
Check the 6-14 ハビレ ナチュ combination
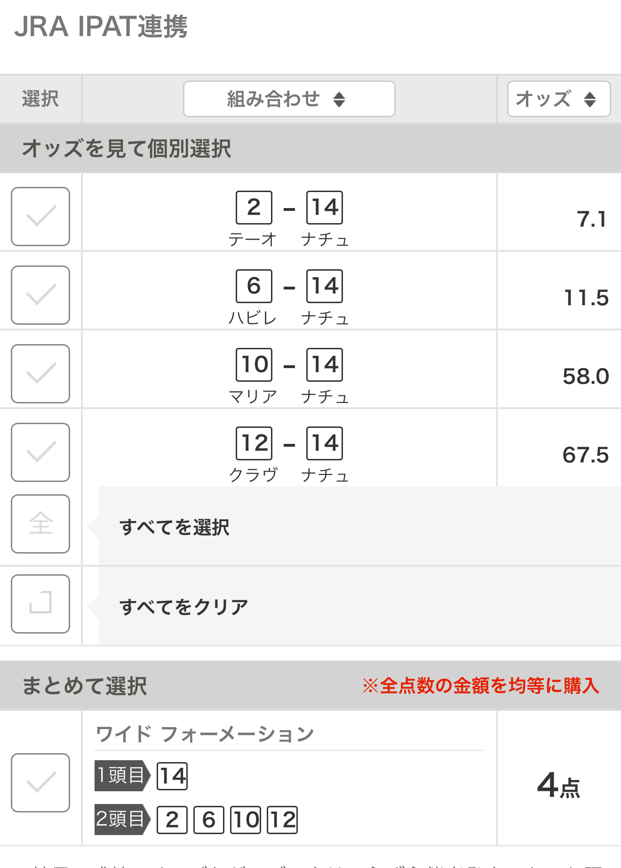pos(40,295)
